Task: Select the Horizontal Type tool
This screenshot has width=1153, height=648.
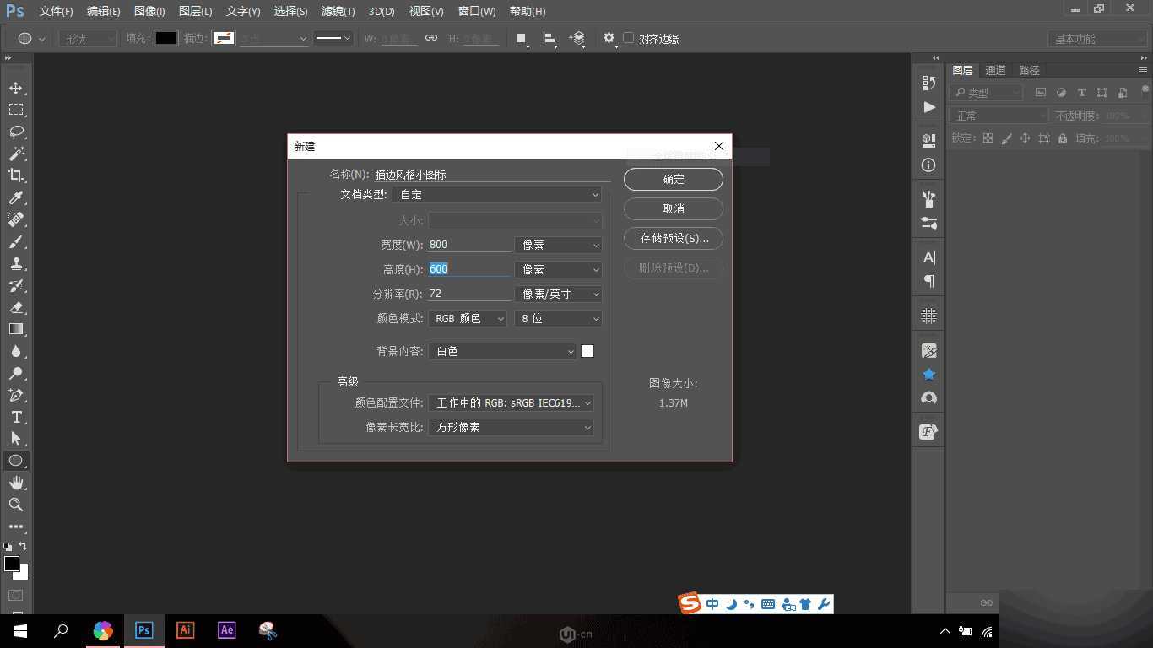Action: (17, 417)
